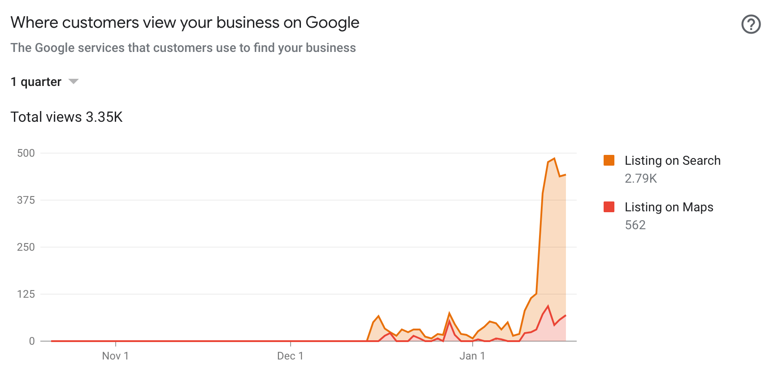The image size is (783, 368).
Task: Click the 562 views value under Listing on Maps
Action: pyautogui.click(x=635, y=225)
